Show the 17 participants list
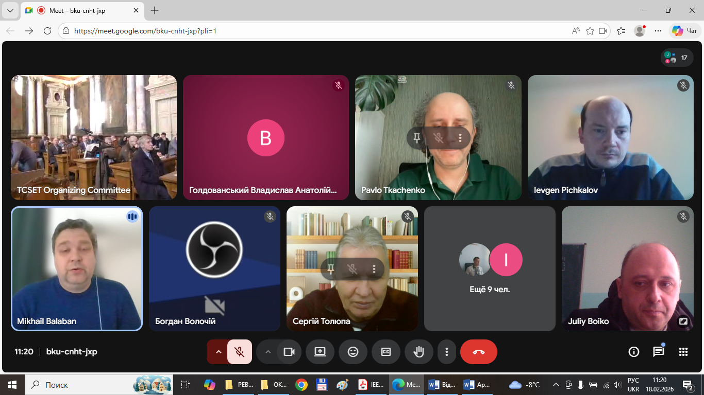 tap(677, 58)
